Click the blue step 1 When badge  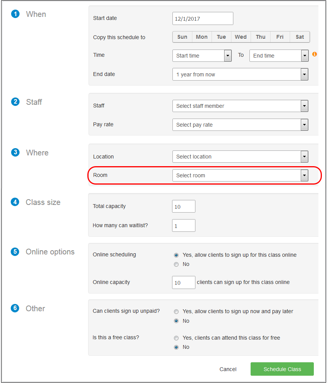pos(15,14)
